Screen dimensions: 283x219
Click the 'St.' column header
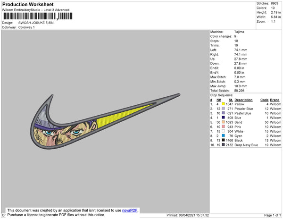(231, 100)
